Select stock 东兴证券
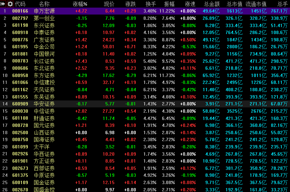This screenshot has height=192, width=290. tap(44, 25)
